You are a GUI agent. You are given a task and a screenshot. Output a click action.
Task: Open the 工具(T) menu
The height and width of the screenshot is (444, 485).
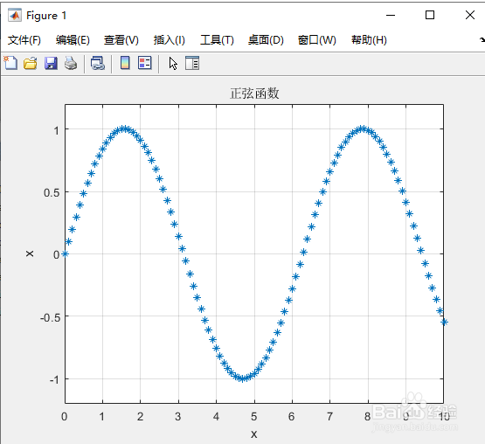tap(217, 40)
